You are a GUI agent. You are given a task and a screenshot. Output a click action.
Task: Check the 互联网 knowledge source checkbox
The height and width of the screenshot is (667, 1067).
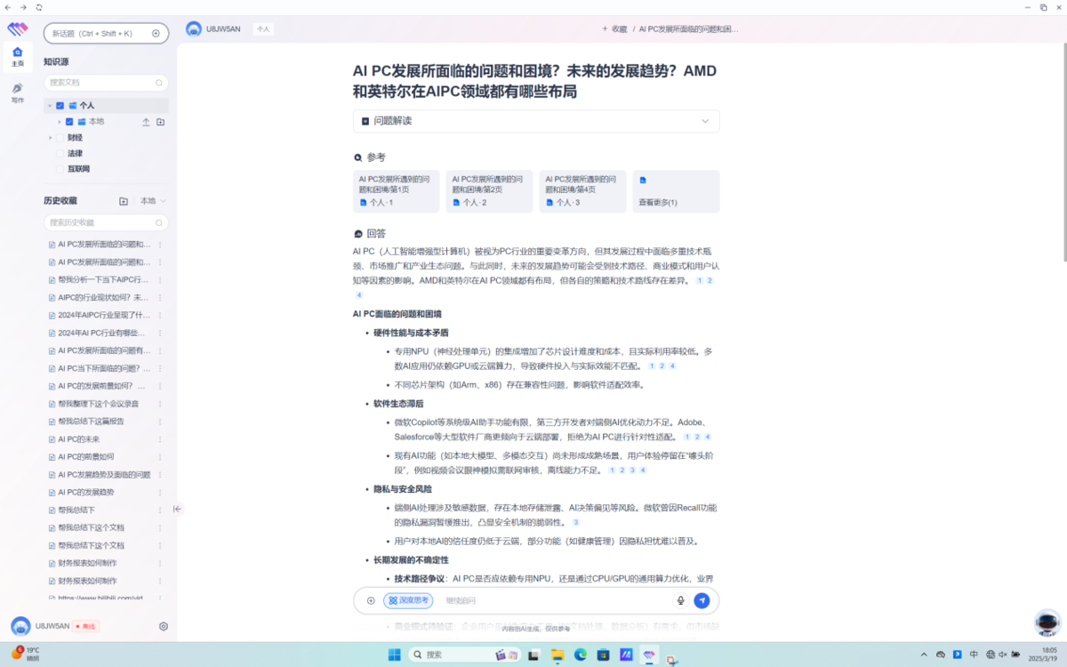click(x=60, y=169)
